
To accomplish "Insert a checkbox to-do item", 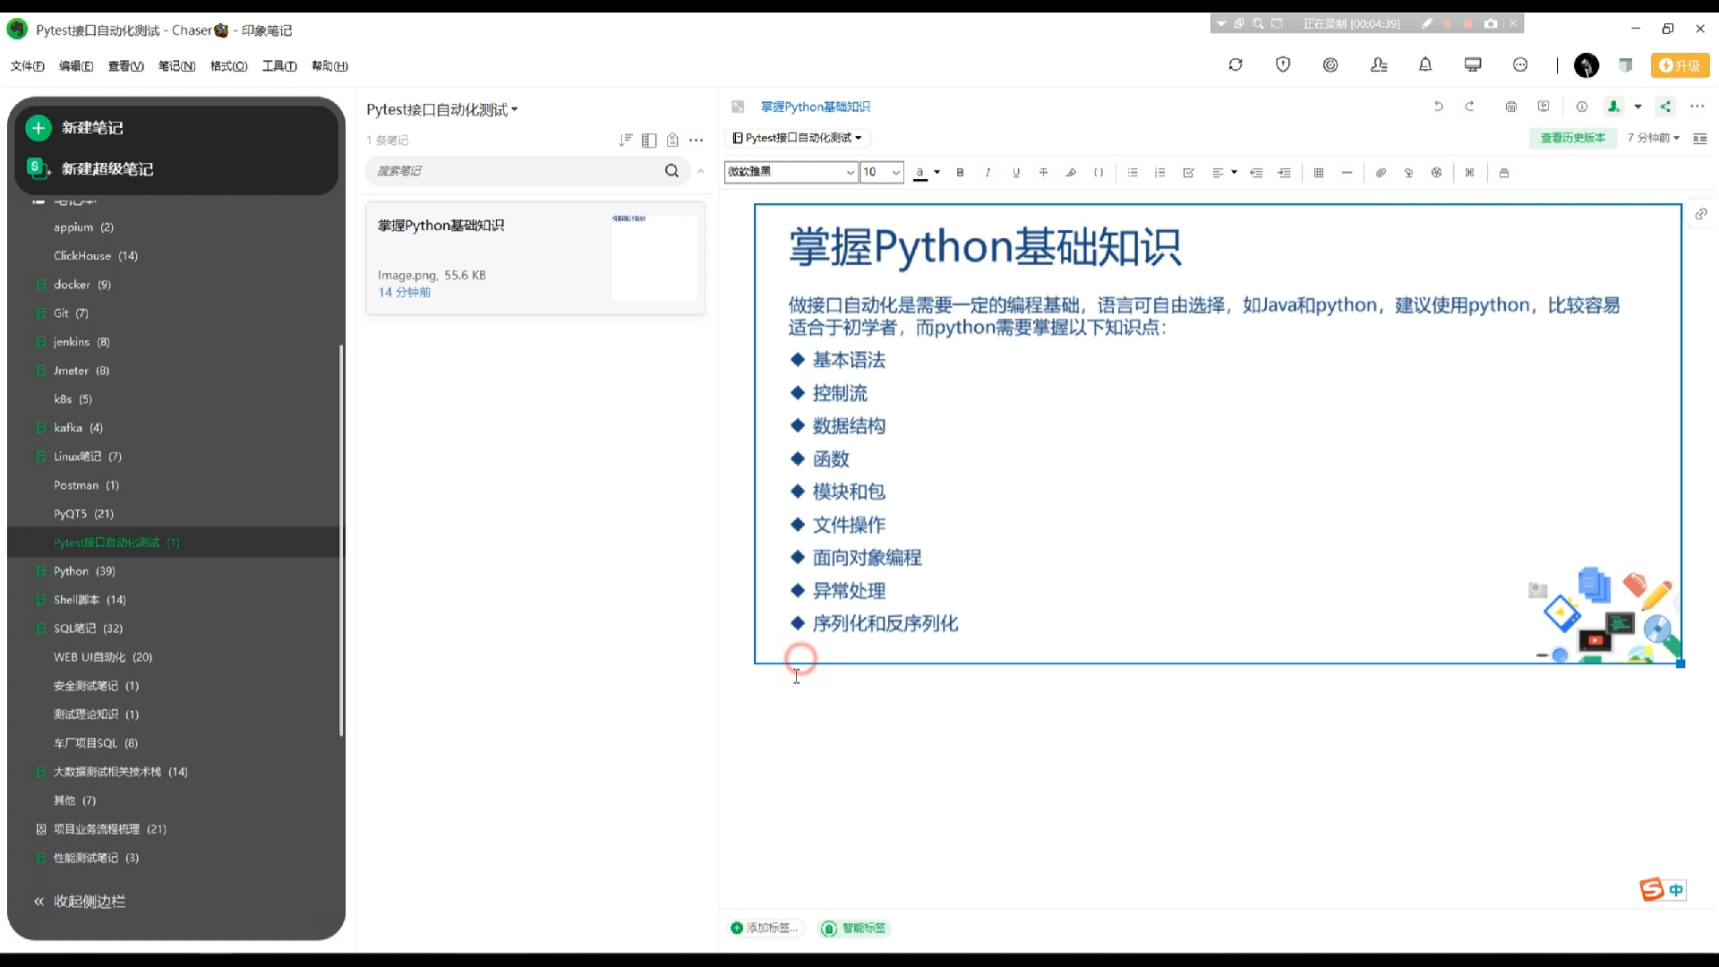I will click(1188, 173).
